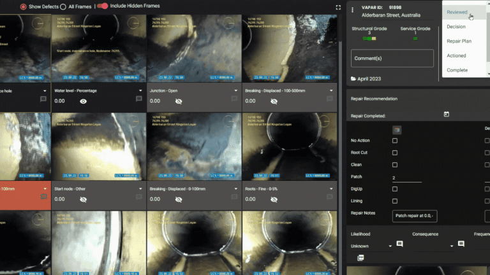Unhide the Roots - Fine - 0-5% frame
Image resolution: width=490 pixels, height=275 pixels.
pos(274,199)
